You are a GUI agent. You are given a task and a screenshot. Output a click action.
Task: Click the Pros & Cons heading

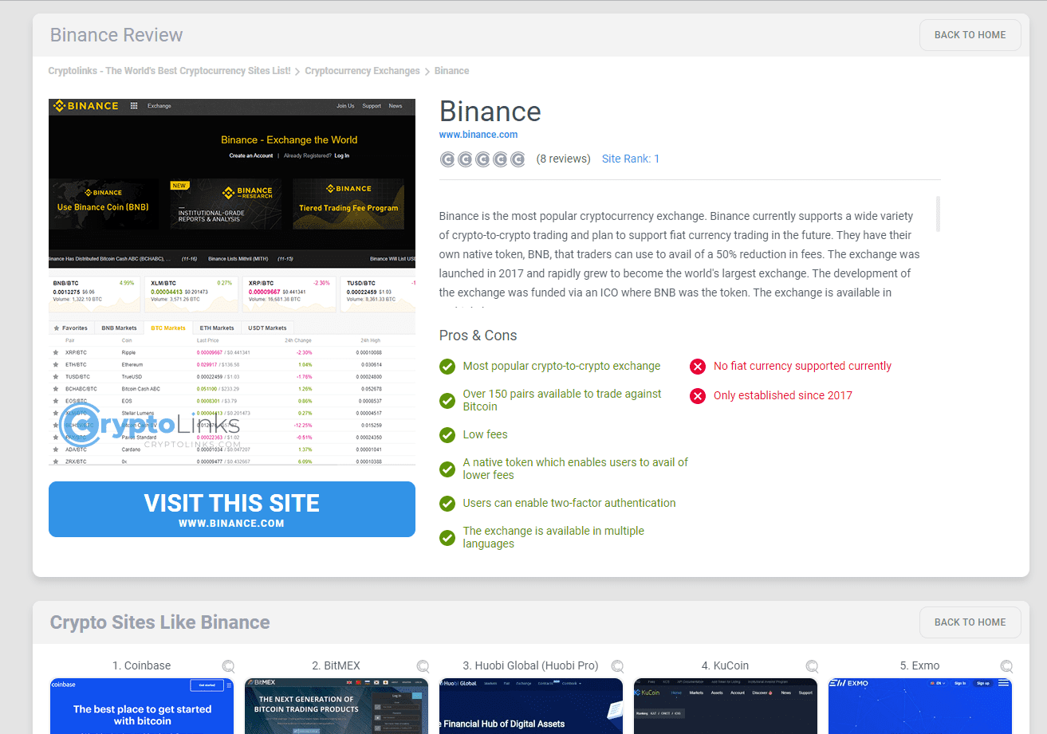pos(478,336)
